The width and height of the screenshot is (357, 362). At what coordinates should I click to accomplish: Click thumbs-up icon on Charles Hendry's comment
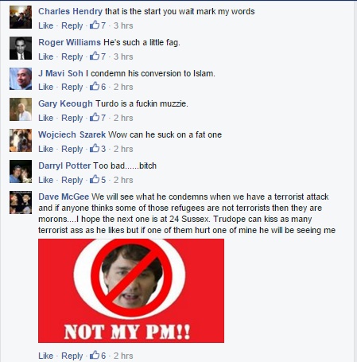[x=95, y=25]
